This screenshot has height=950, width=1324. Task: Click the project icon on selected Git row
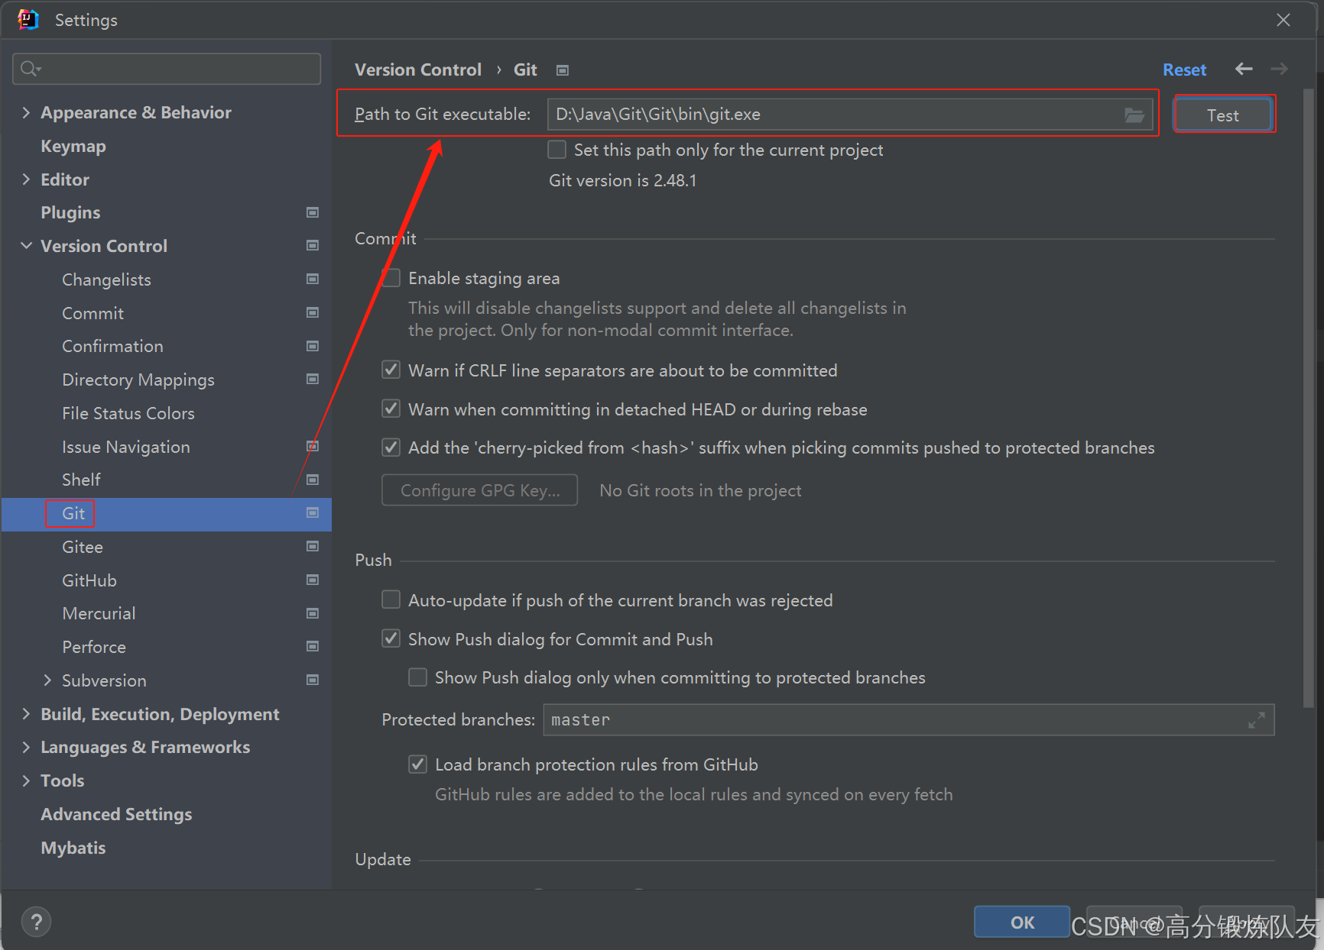313,512
